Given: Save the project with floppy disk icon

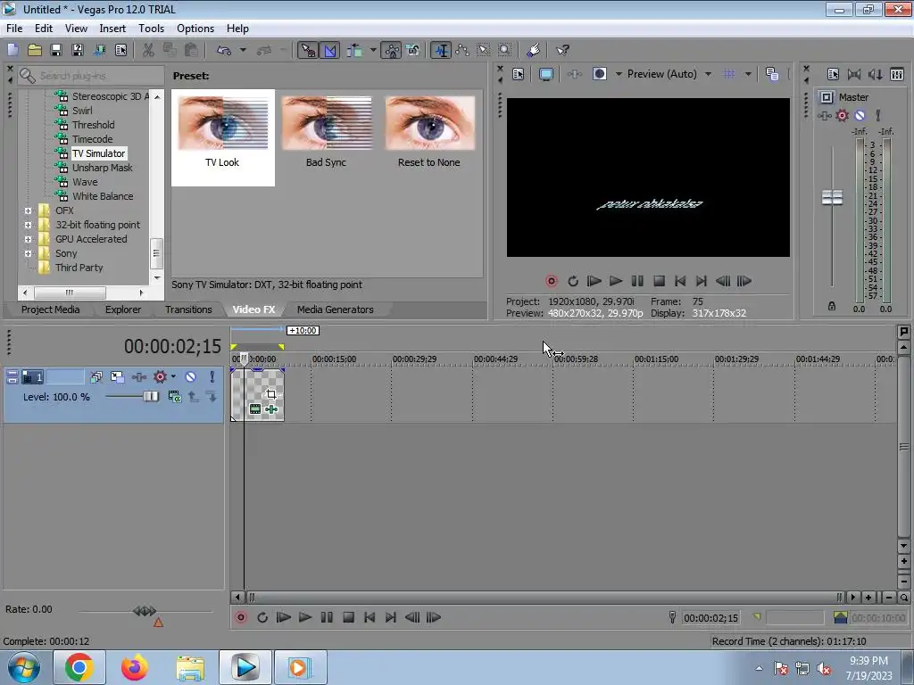Looking at the screenshot, I should [56, 51].
